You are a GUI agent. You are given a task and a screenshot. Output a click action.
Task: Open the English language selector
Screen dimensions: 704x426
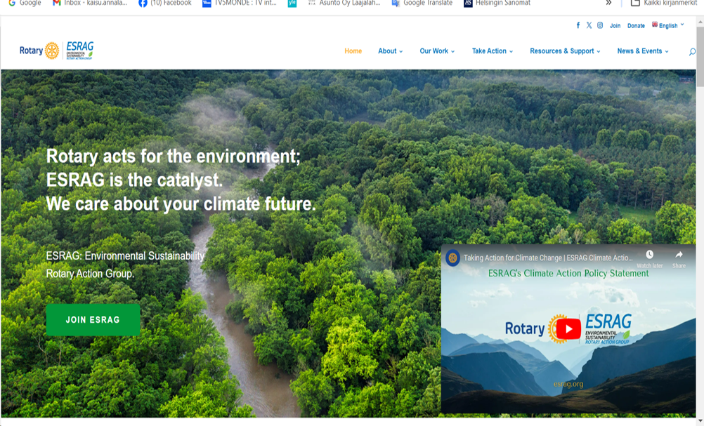pyautogui.click(x=667, y=25)
